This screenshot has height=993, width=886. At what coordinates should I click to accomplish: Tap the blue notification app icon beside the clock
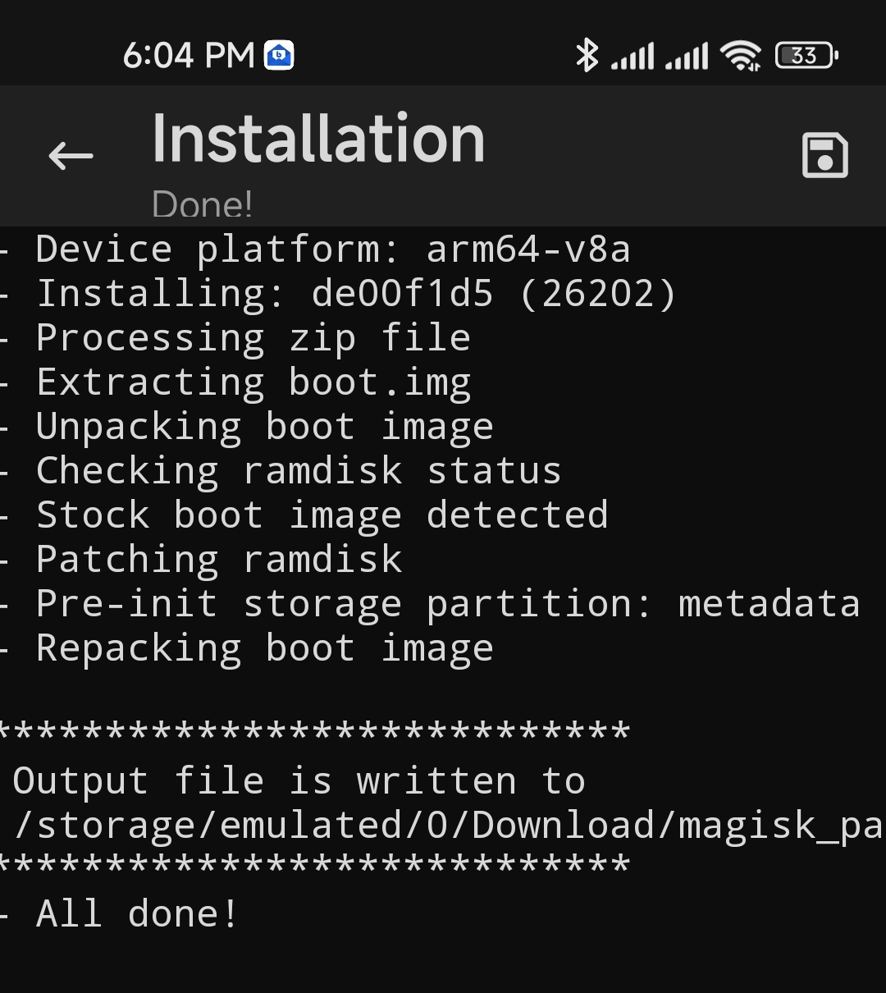click(279, 55)
